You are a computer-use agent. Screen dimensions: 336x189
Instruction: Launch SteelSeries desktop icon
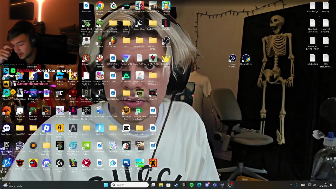click(x=113, y=7)
